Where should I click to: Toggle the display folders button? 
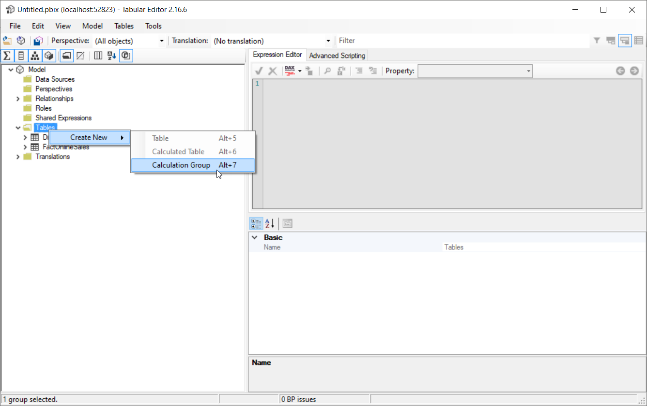pos(67,56)
